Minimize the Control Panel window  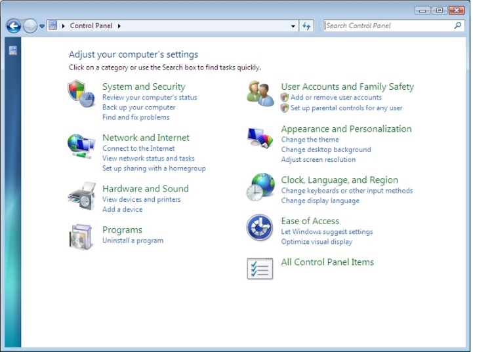422,10
